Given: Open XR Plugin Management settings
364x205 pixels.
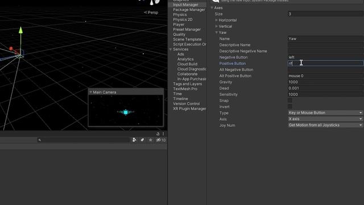Looking at the screenshot, I should pos(189,109).
